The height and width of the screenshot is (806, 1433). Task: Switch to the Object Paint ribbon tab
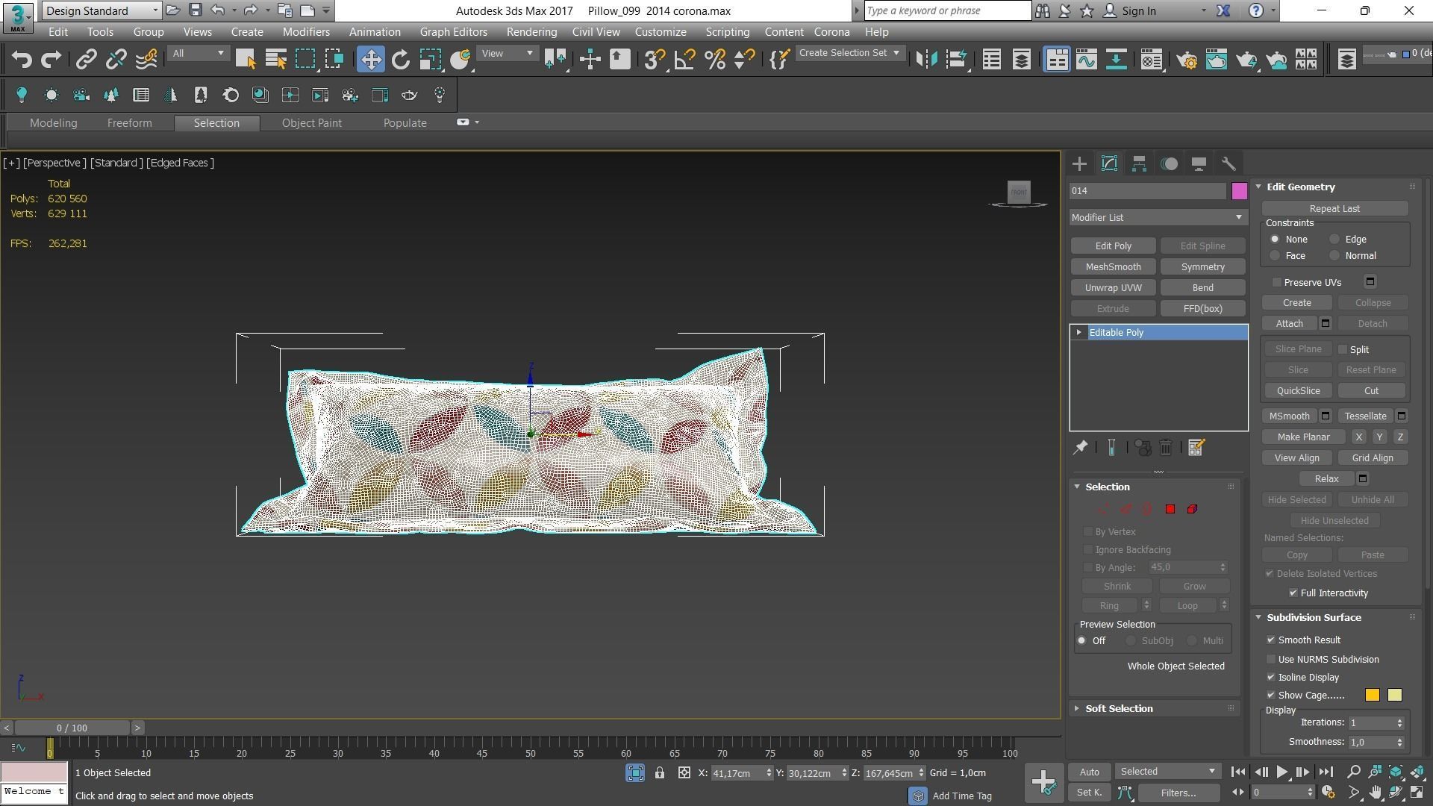pyautogui.click(x=311, y=123)
